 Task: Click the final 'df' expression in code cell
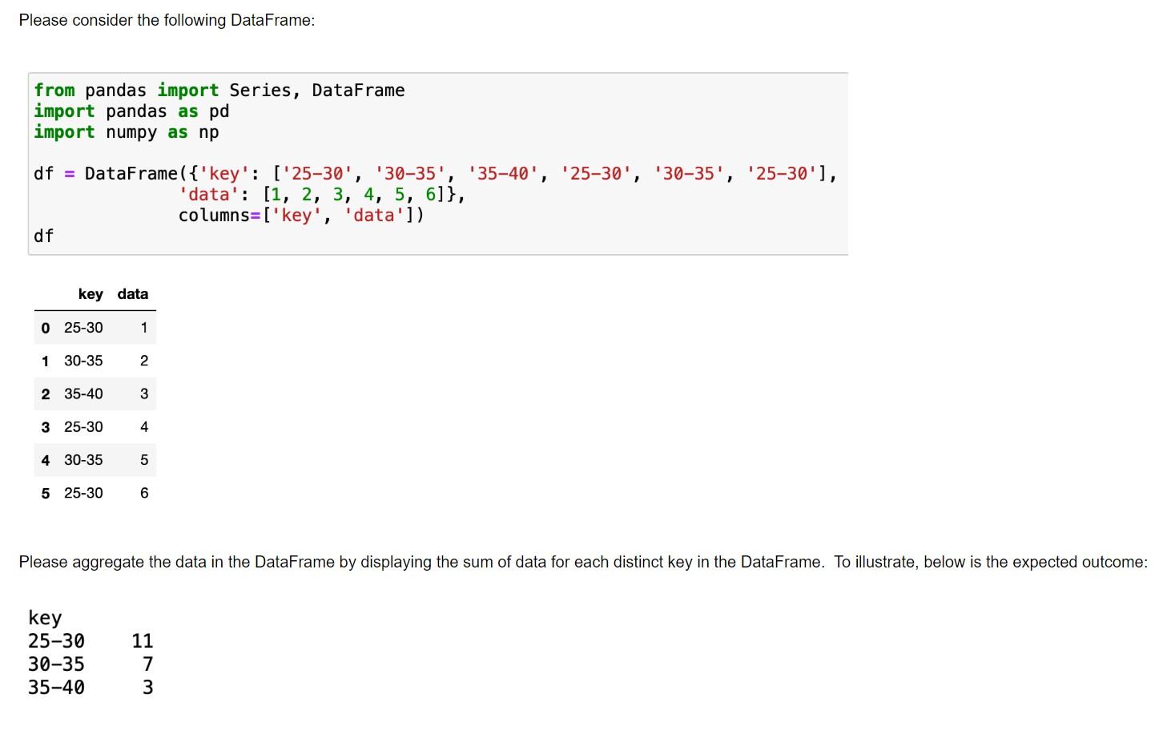[43, 235]
